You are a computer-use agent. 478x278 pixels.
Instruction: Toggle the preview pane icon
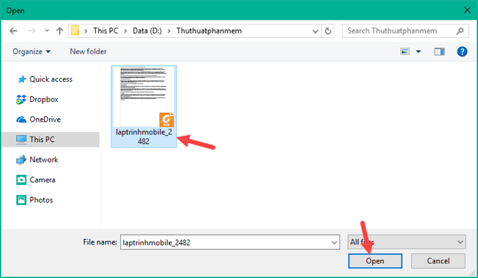pyautogui.click(x=440, y=52)
